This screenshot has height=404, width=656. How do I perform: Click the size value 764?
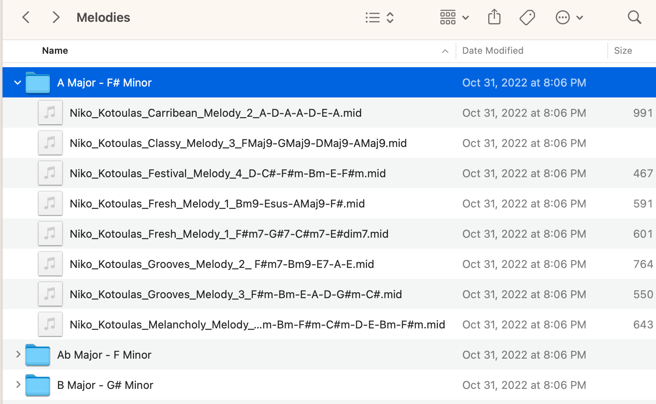[643, 264]
